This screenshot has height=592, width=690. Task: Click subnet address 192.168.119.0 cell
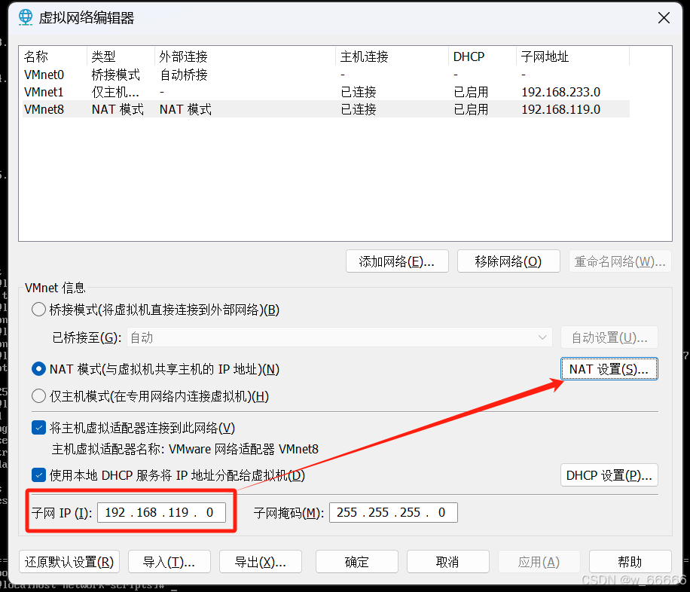coord(560,108)
